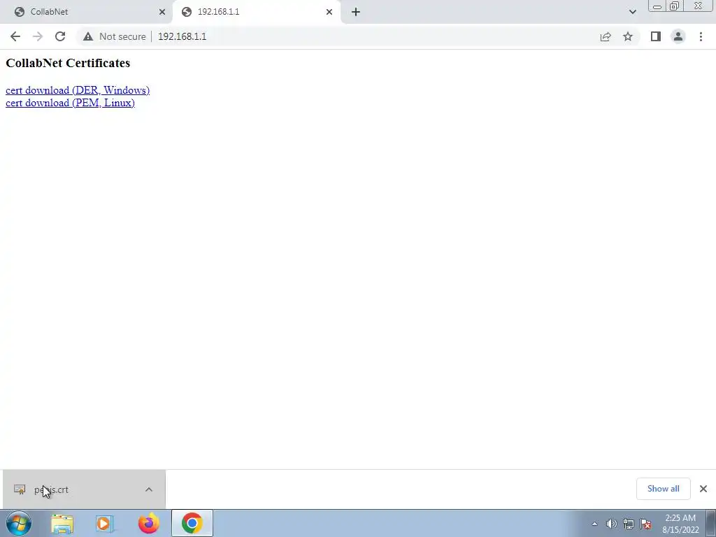Click the CollabNet Certificates heading
Screen dimensions: 716x537
[68, 63]
